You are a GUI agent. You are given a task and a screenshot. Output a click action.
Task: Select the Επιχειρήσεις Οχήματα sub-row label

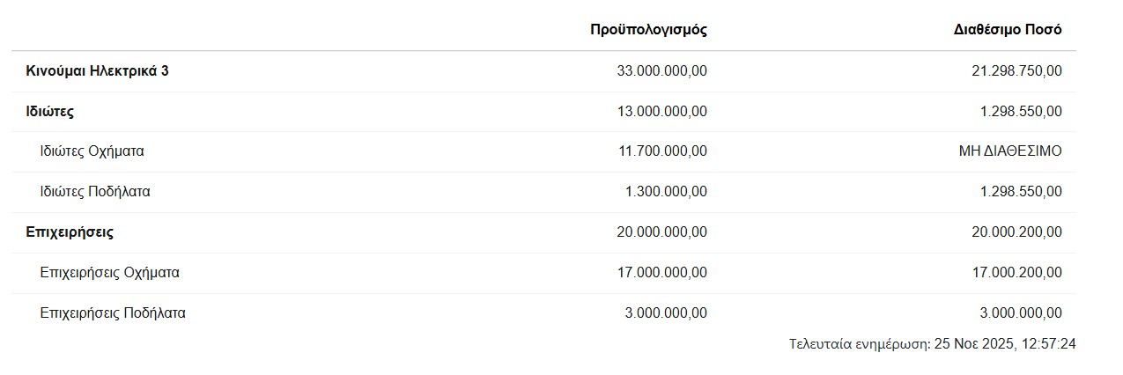tap(110, 273)
